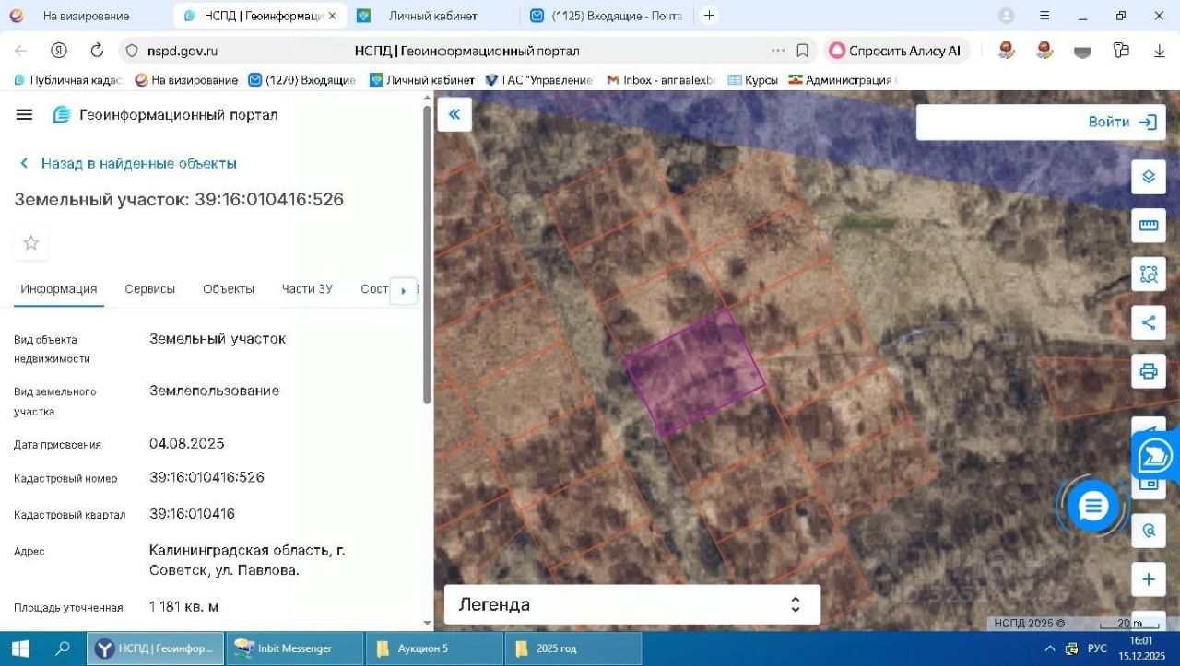1180x666 pixels.
Task: Open browser downloads
Action: point(1160,51)
